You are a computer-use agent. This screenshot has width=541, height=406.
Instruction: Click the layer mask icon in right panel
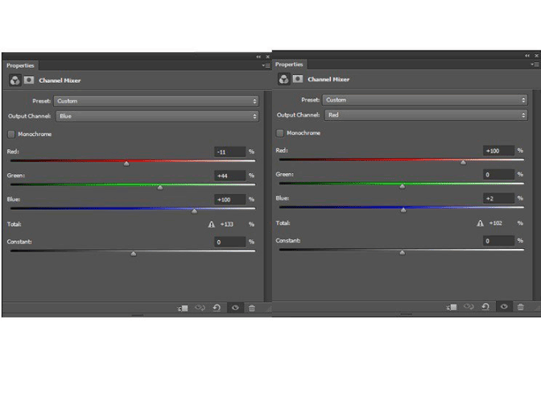298,79
